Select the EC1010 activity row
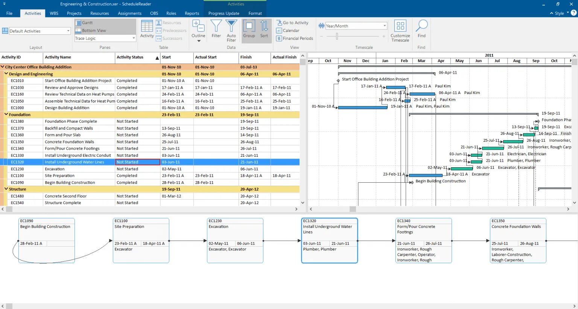The height and width of the screenshot is (309, 578). 150,81
